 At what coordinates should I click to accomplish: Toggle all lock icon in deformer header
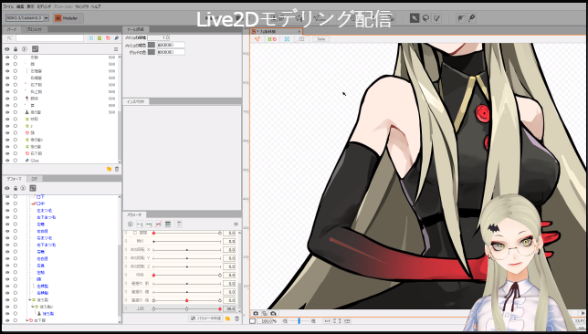[16, 188]
